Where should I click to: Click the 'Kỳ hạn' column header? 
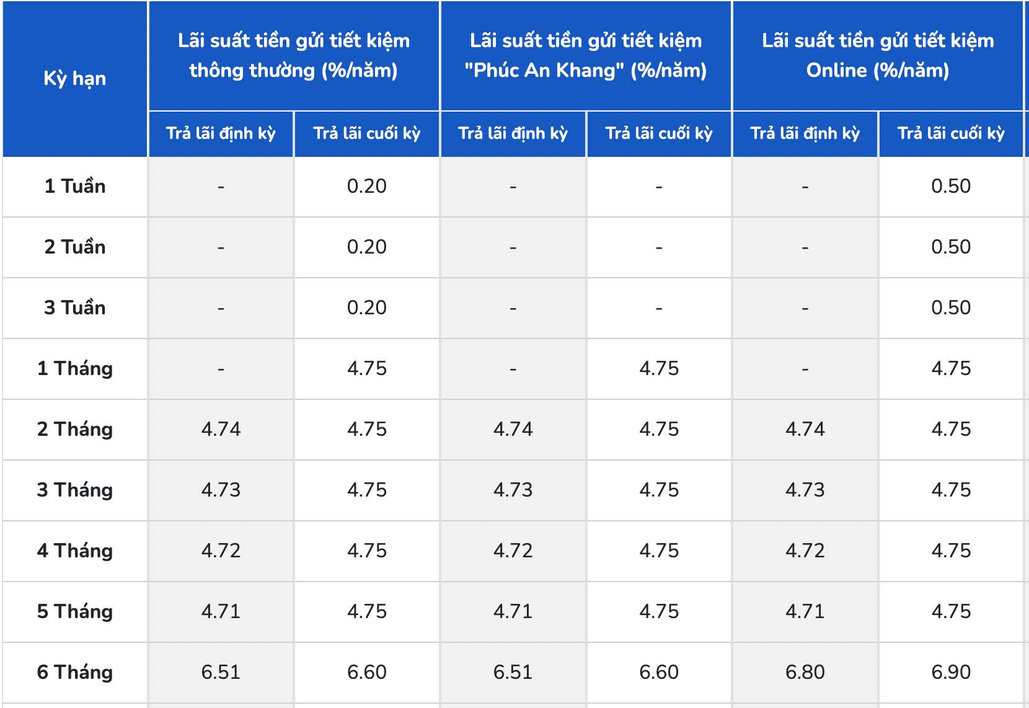coord(75,79)
